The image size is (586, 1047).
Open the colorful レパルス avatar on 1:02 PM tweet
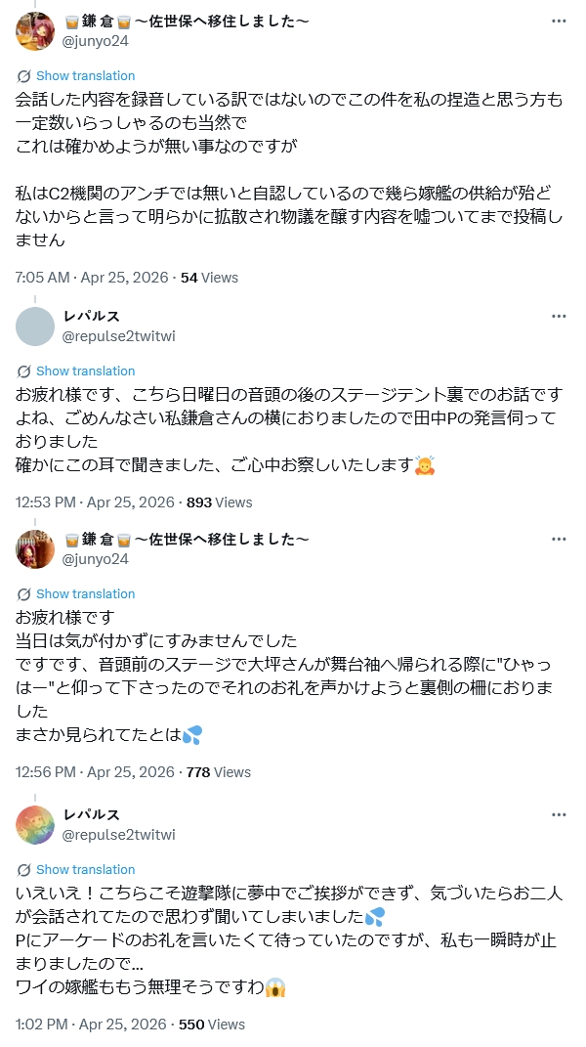point(36,825)
